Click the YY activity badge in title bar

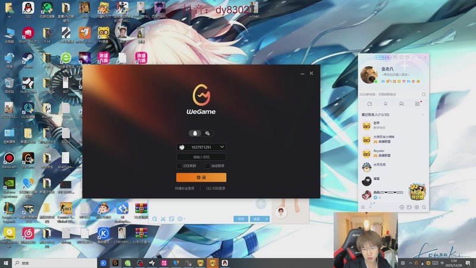[383, 57]
